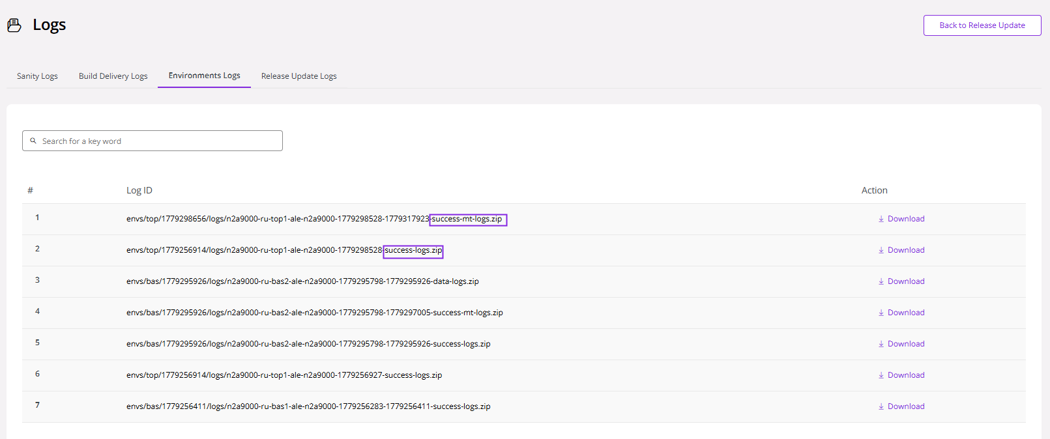
Task: Click download arrow icon for row 7
Action: coord(881,406)
